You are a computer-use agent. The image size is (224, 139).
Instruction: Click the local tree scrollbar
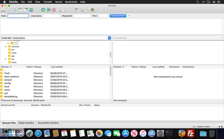point(110,55)
